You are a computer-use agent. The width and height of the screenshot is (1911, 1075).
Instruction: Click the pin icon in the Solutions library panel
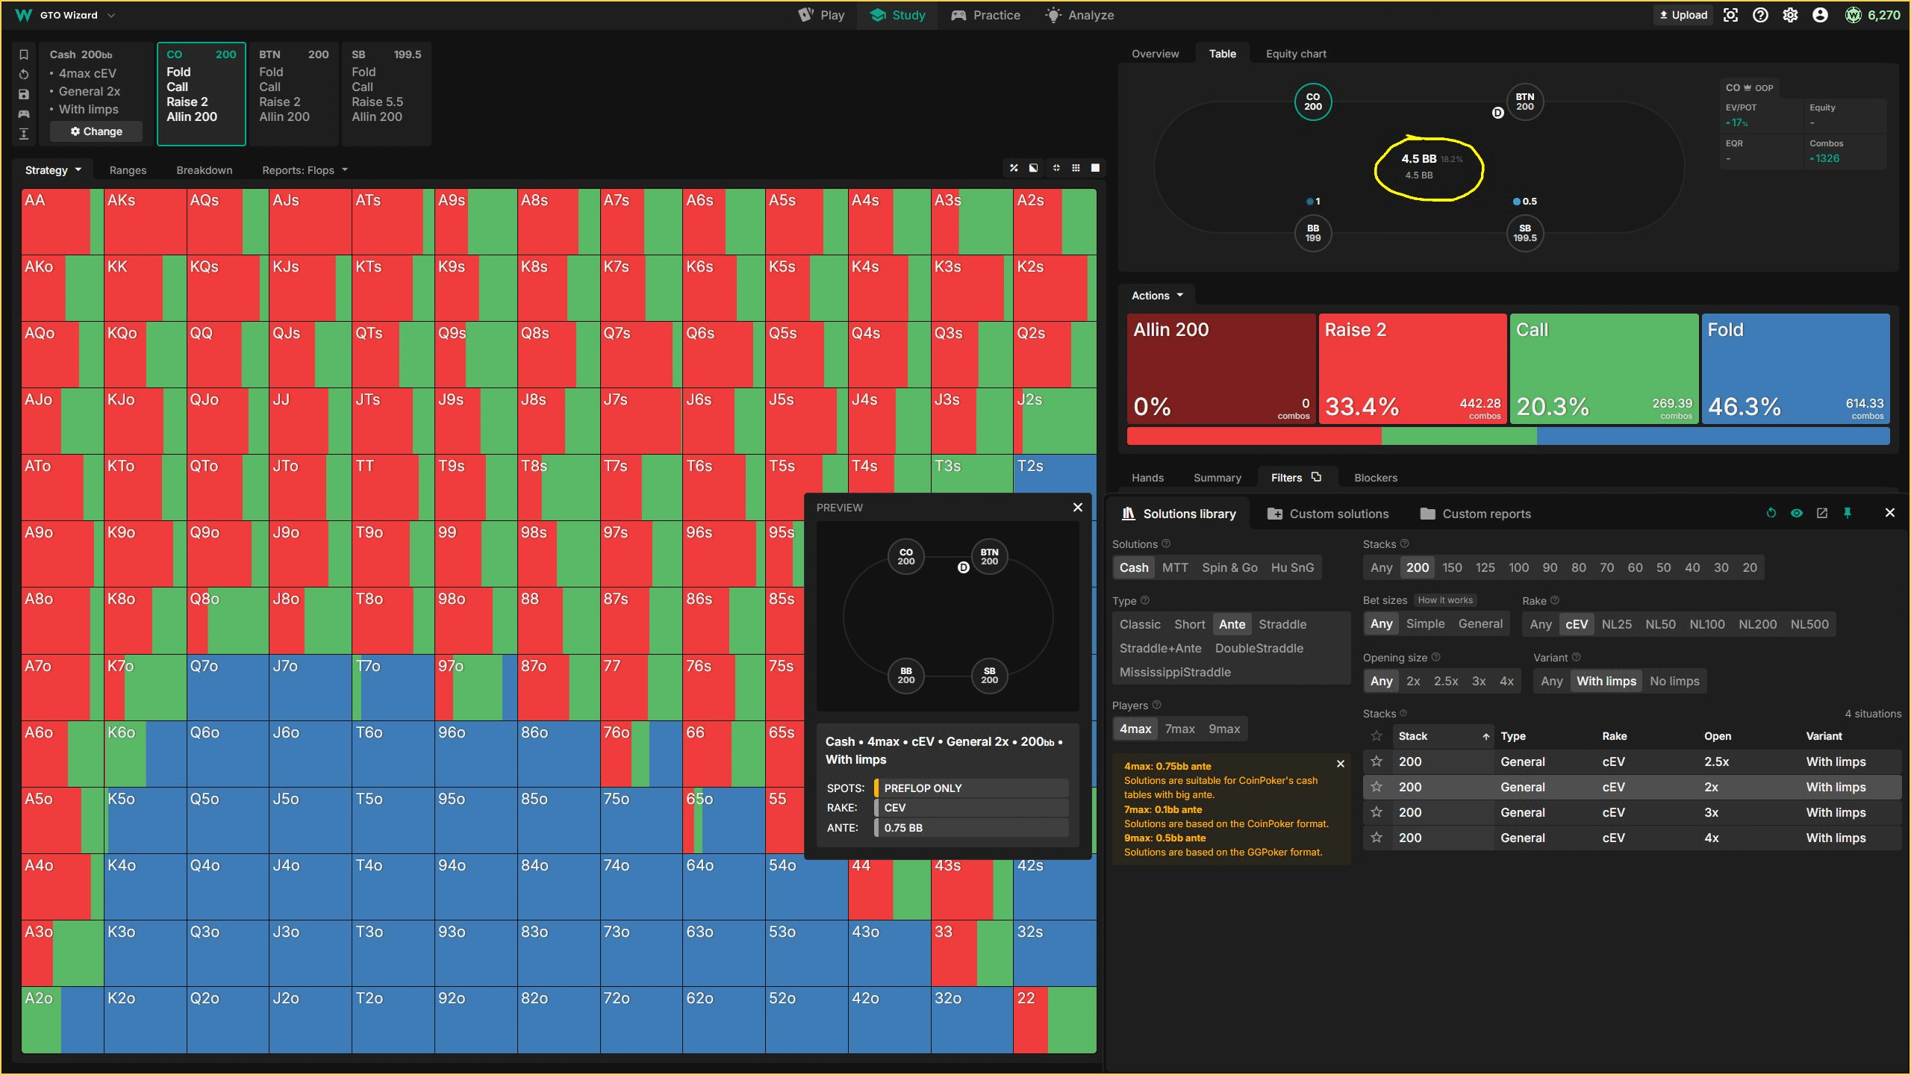coord(1848,513)
